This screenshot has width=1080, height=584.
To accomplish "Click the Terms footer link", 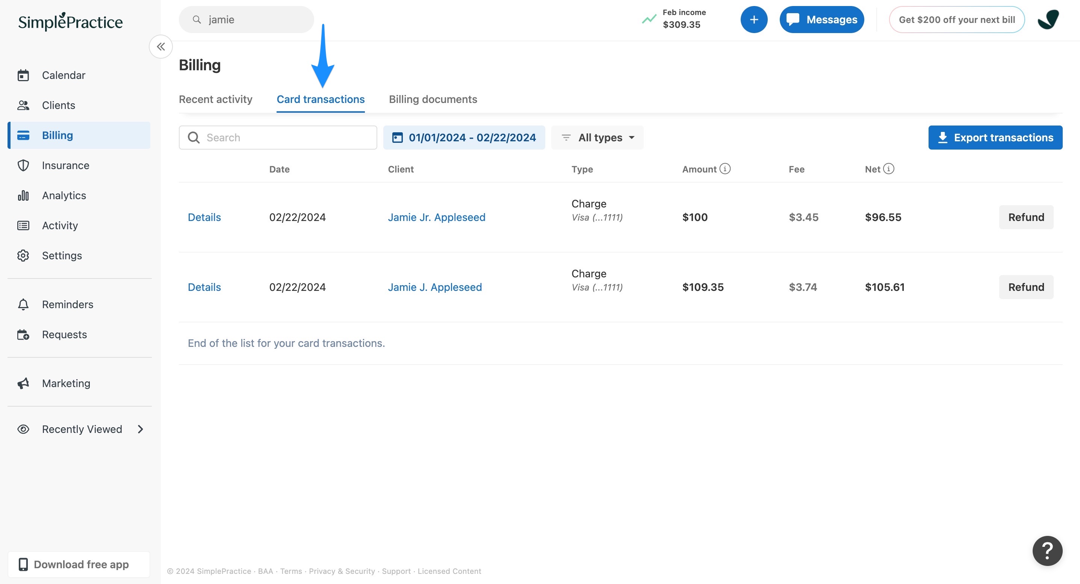I will (x=291, y=571).
